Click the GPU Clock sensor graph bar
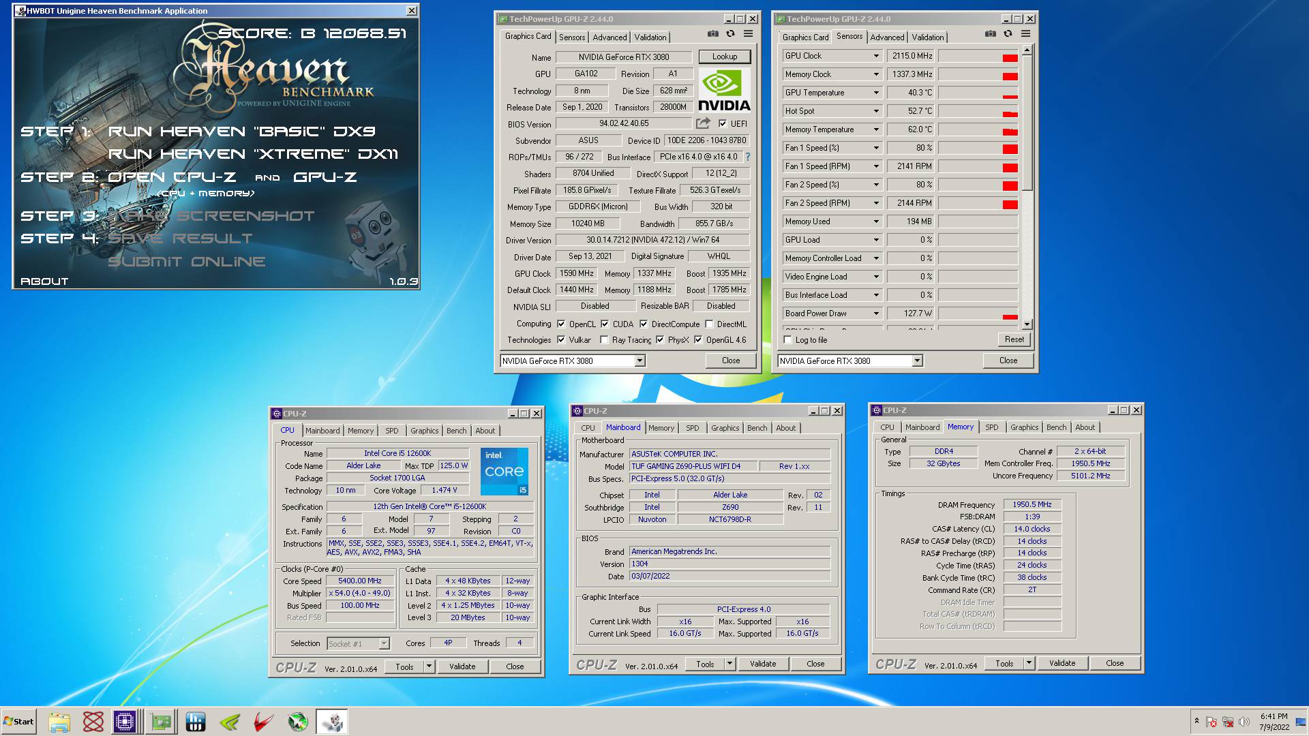This screenshot has width=1309, height=736. click(978, 56)
